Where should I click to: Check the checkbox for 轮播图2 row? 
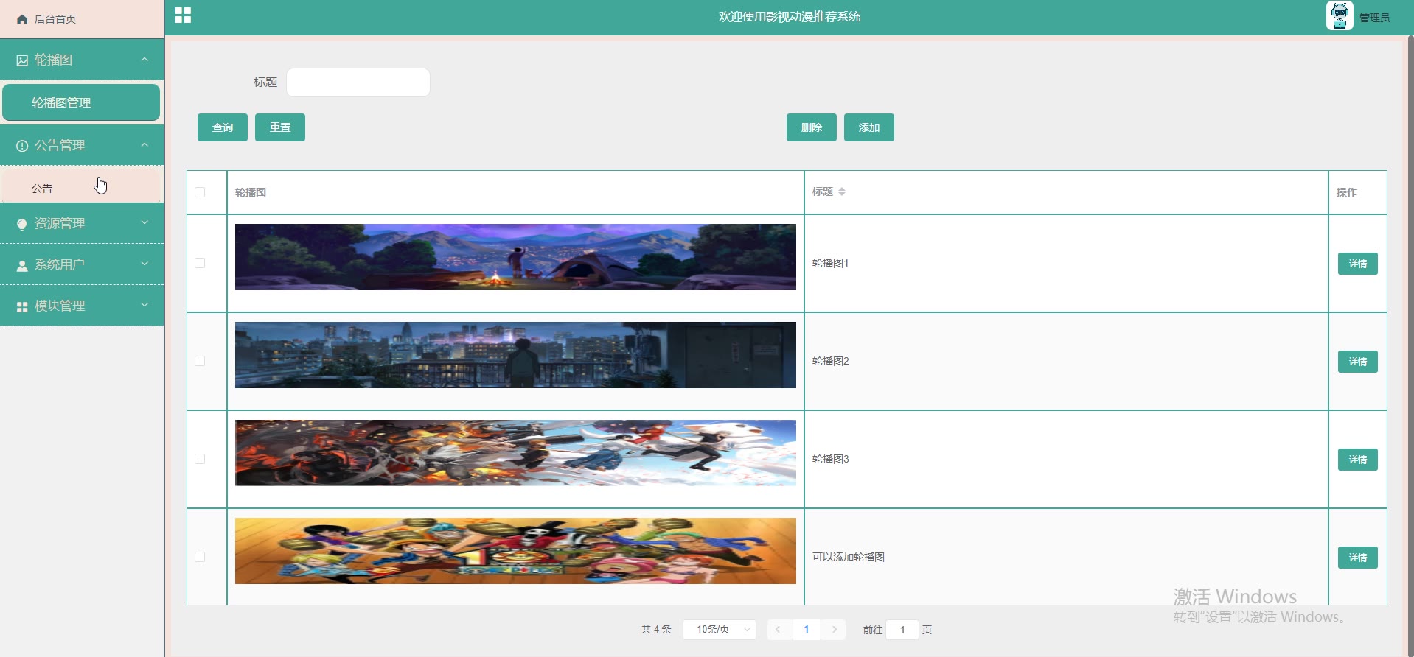coord(200,361)
